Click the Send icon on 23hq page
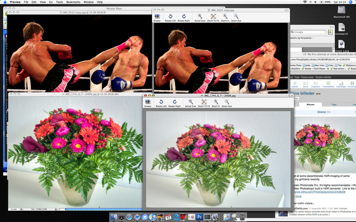 click(306, 84)
